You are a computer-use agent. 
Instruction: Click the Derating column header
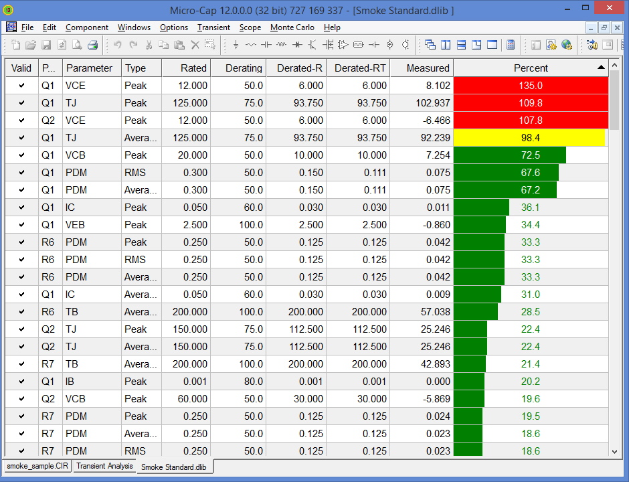click(238, 68)
